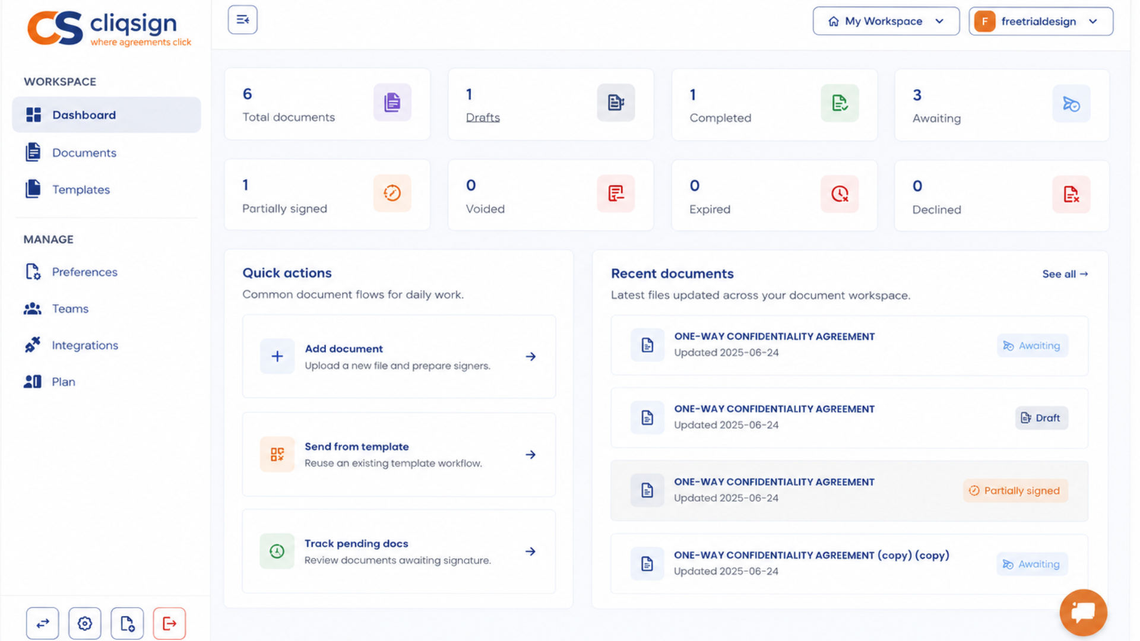The height and width of the screenshot is (641, 1140).
Task: Click the See all link
Action: point(1065,274)
